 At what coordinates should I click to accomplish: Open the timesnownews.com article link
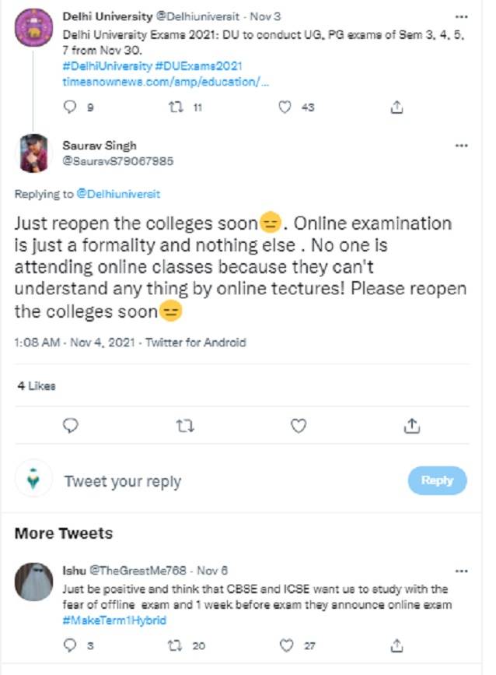pyautogui.click(x=165, y=80)
